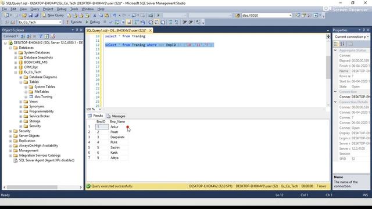Expand the Programmability folder

coord(21,111)
